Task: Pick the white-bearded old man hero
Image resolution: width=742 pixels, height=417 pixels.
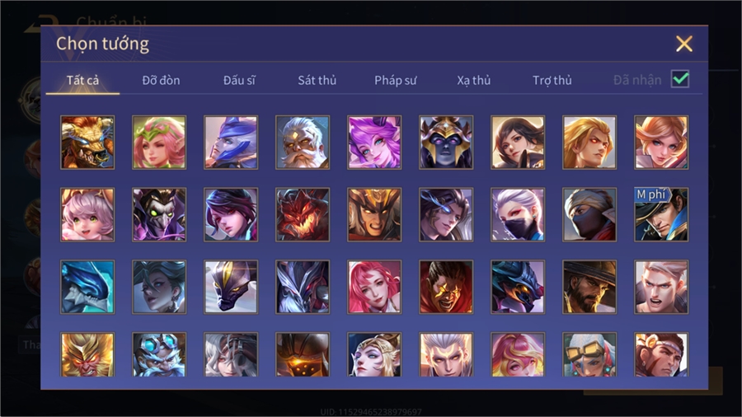Action: pyautogui.click(x=303, y=143)
